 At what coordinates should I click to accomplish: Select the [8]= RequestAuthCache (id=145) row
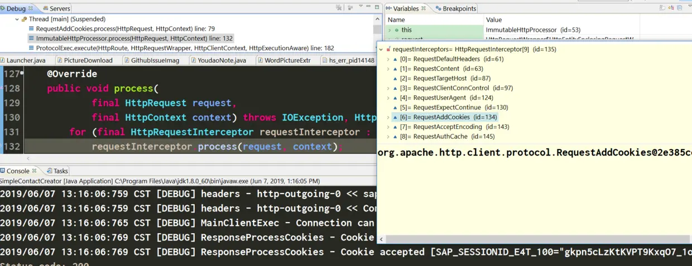click(443, 137)
